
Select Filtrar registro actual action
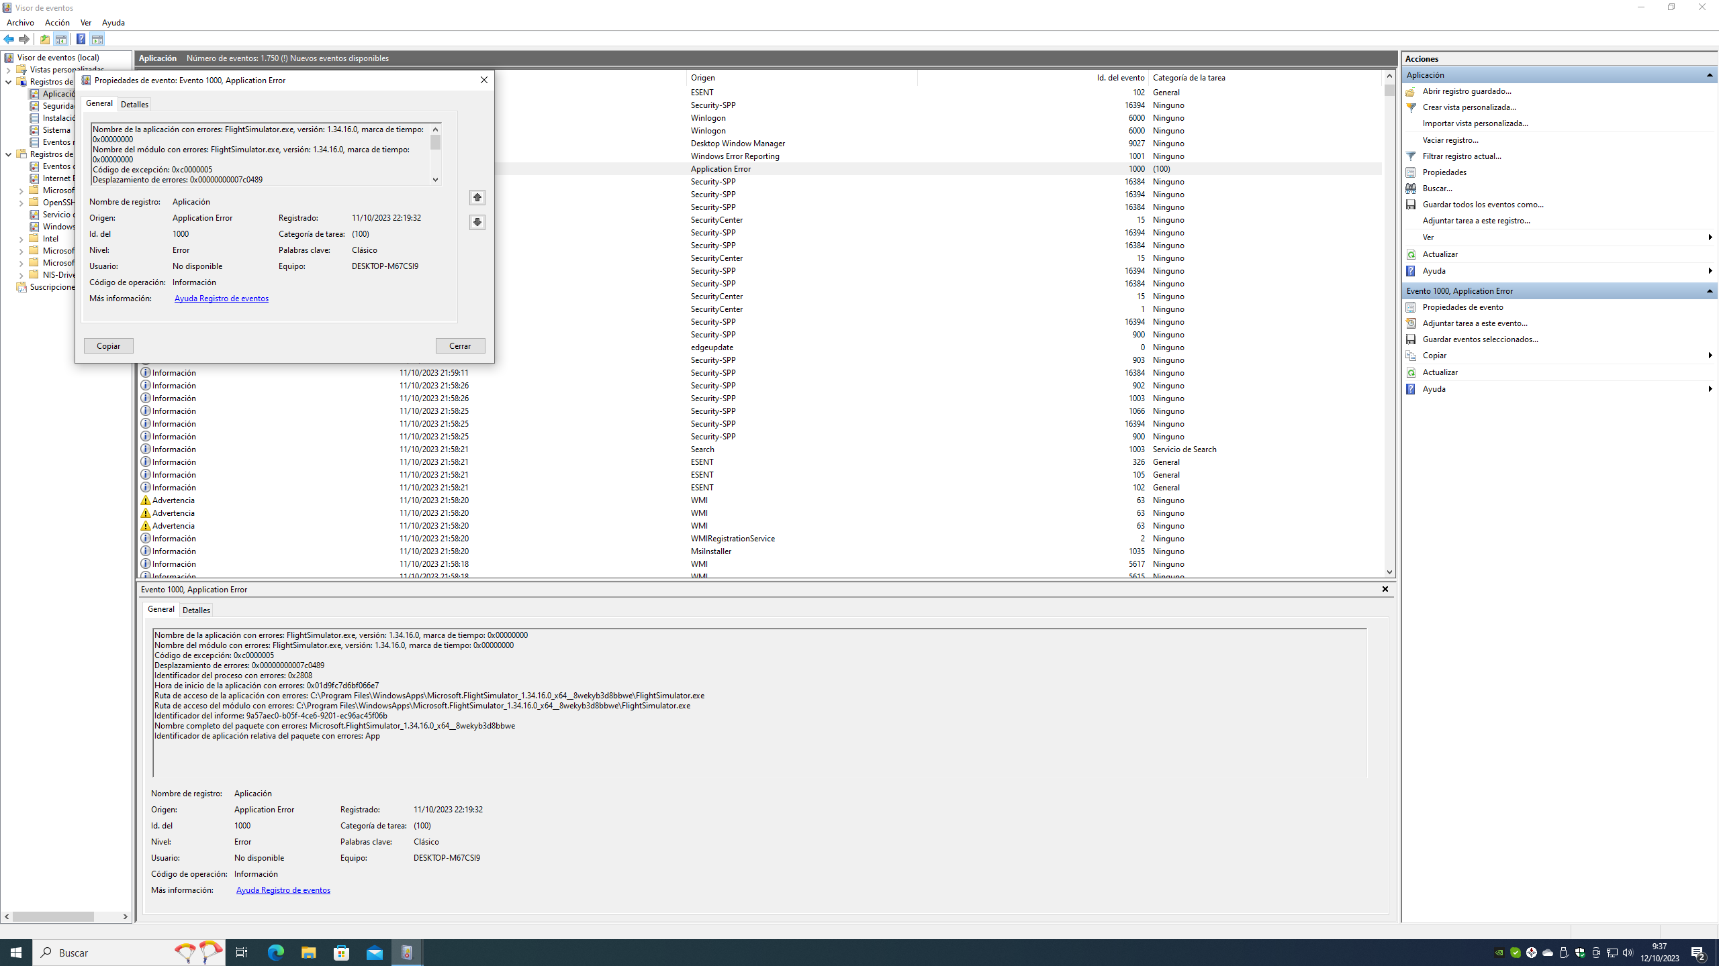coord(1461,156)
